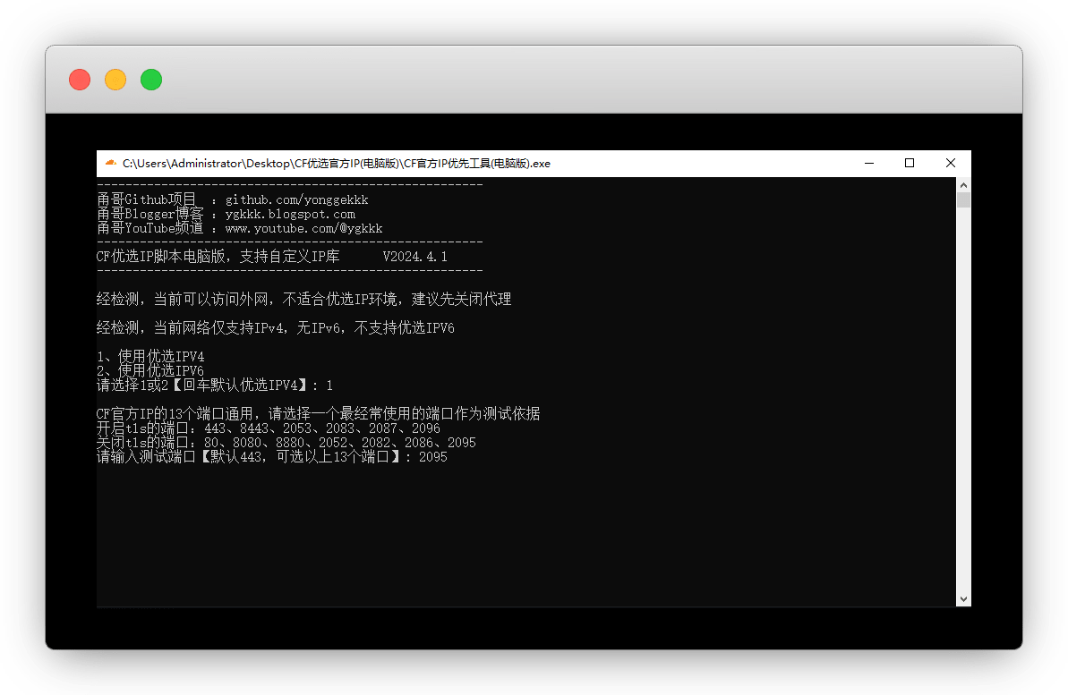Click the line starting '开启tls的端口'
The width and height of the screenshot is (1068, 695).
[x=269, y=428]
